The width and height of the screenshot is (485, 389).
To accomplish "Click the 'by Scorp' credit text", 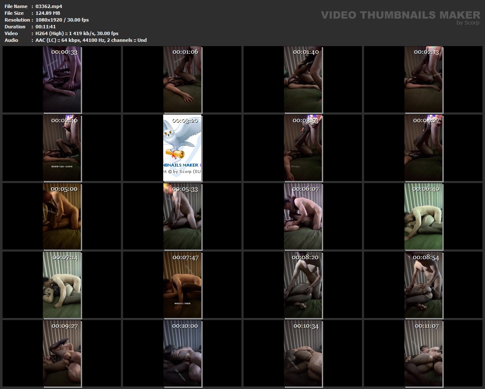I will tap(468, 23).
